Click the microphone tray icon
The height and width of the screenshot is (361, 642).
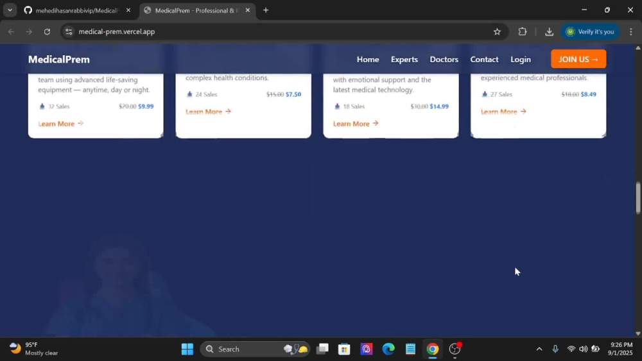click(x=555, y=349)
